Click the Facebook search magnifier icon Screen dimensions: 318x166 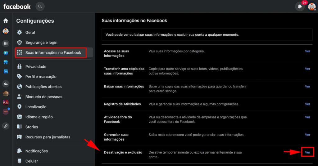click(40, 6)
